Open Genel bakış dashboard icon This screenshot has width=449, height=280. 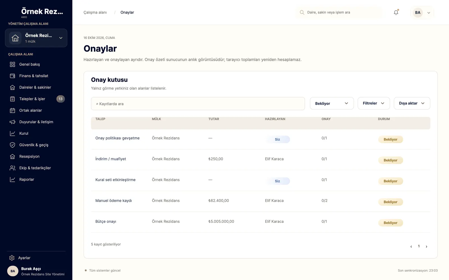click(x=12, y=64)
